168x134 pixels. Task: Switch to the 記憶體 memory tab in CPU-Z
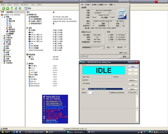click(x=101, y=5)
